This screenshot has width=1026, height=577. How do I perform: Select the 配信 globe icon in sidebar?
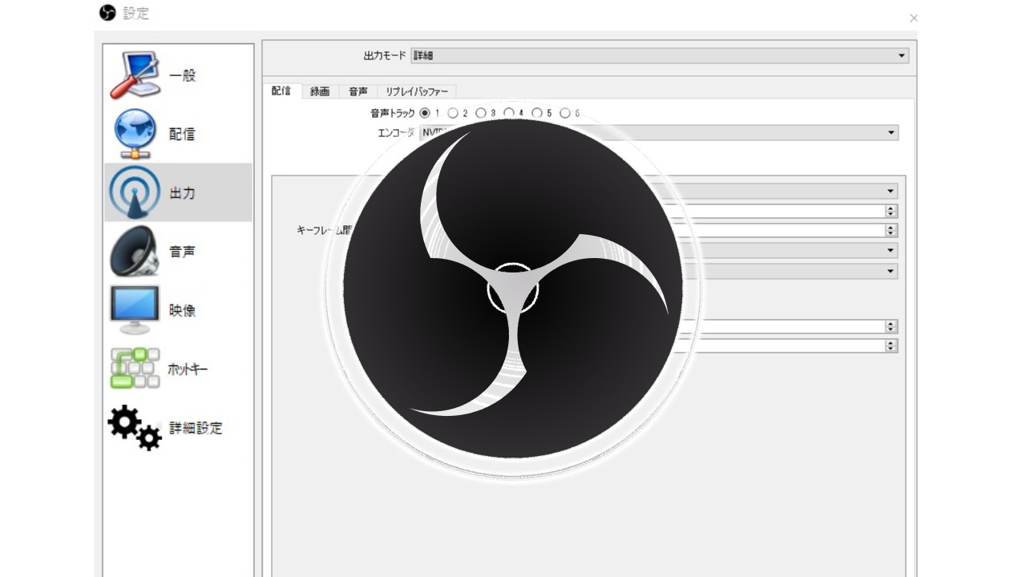135,134
